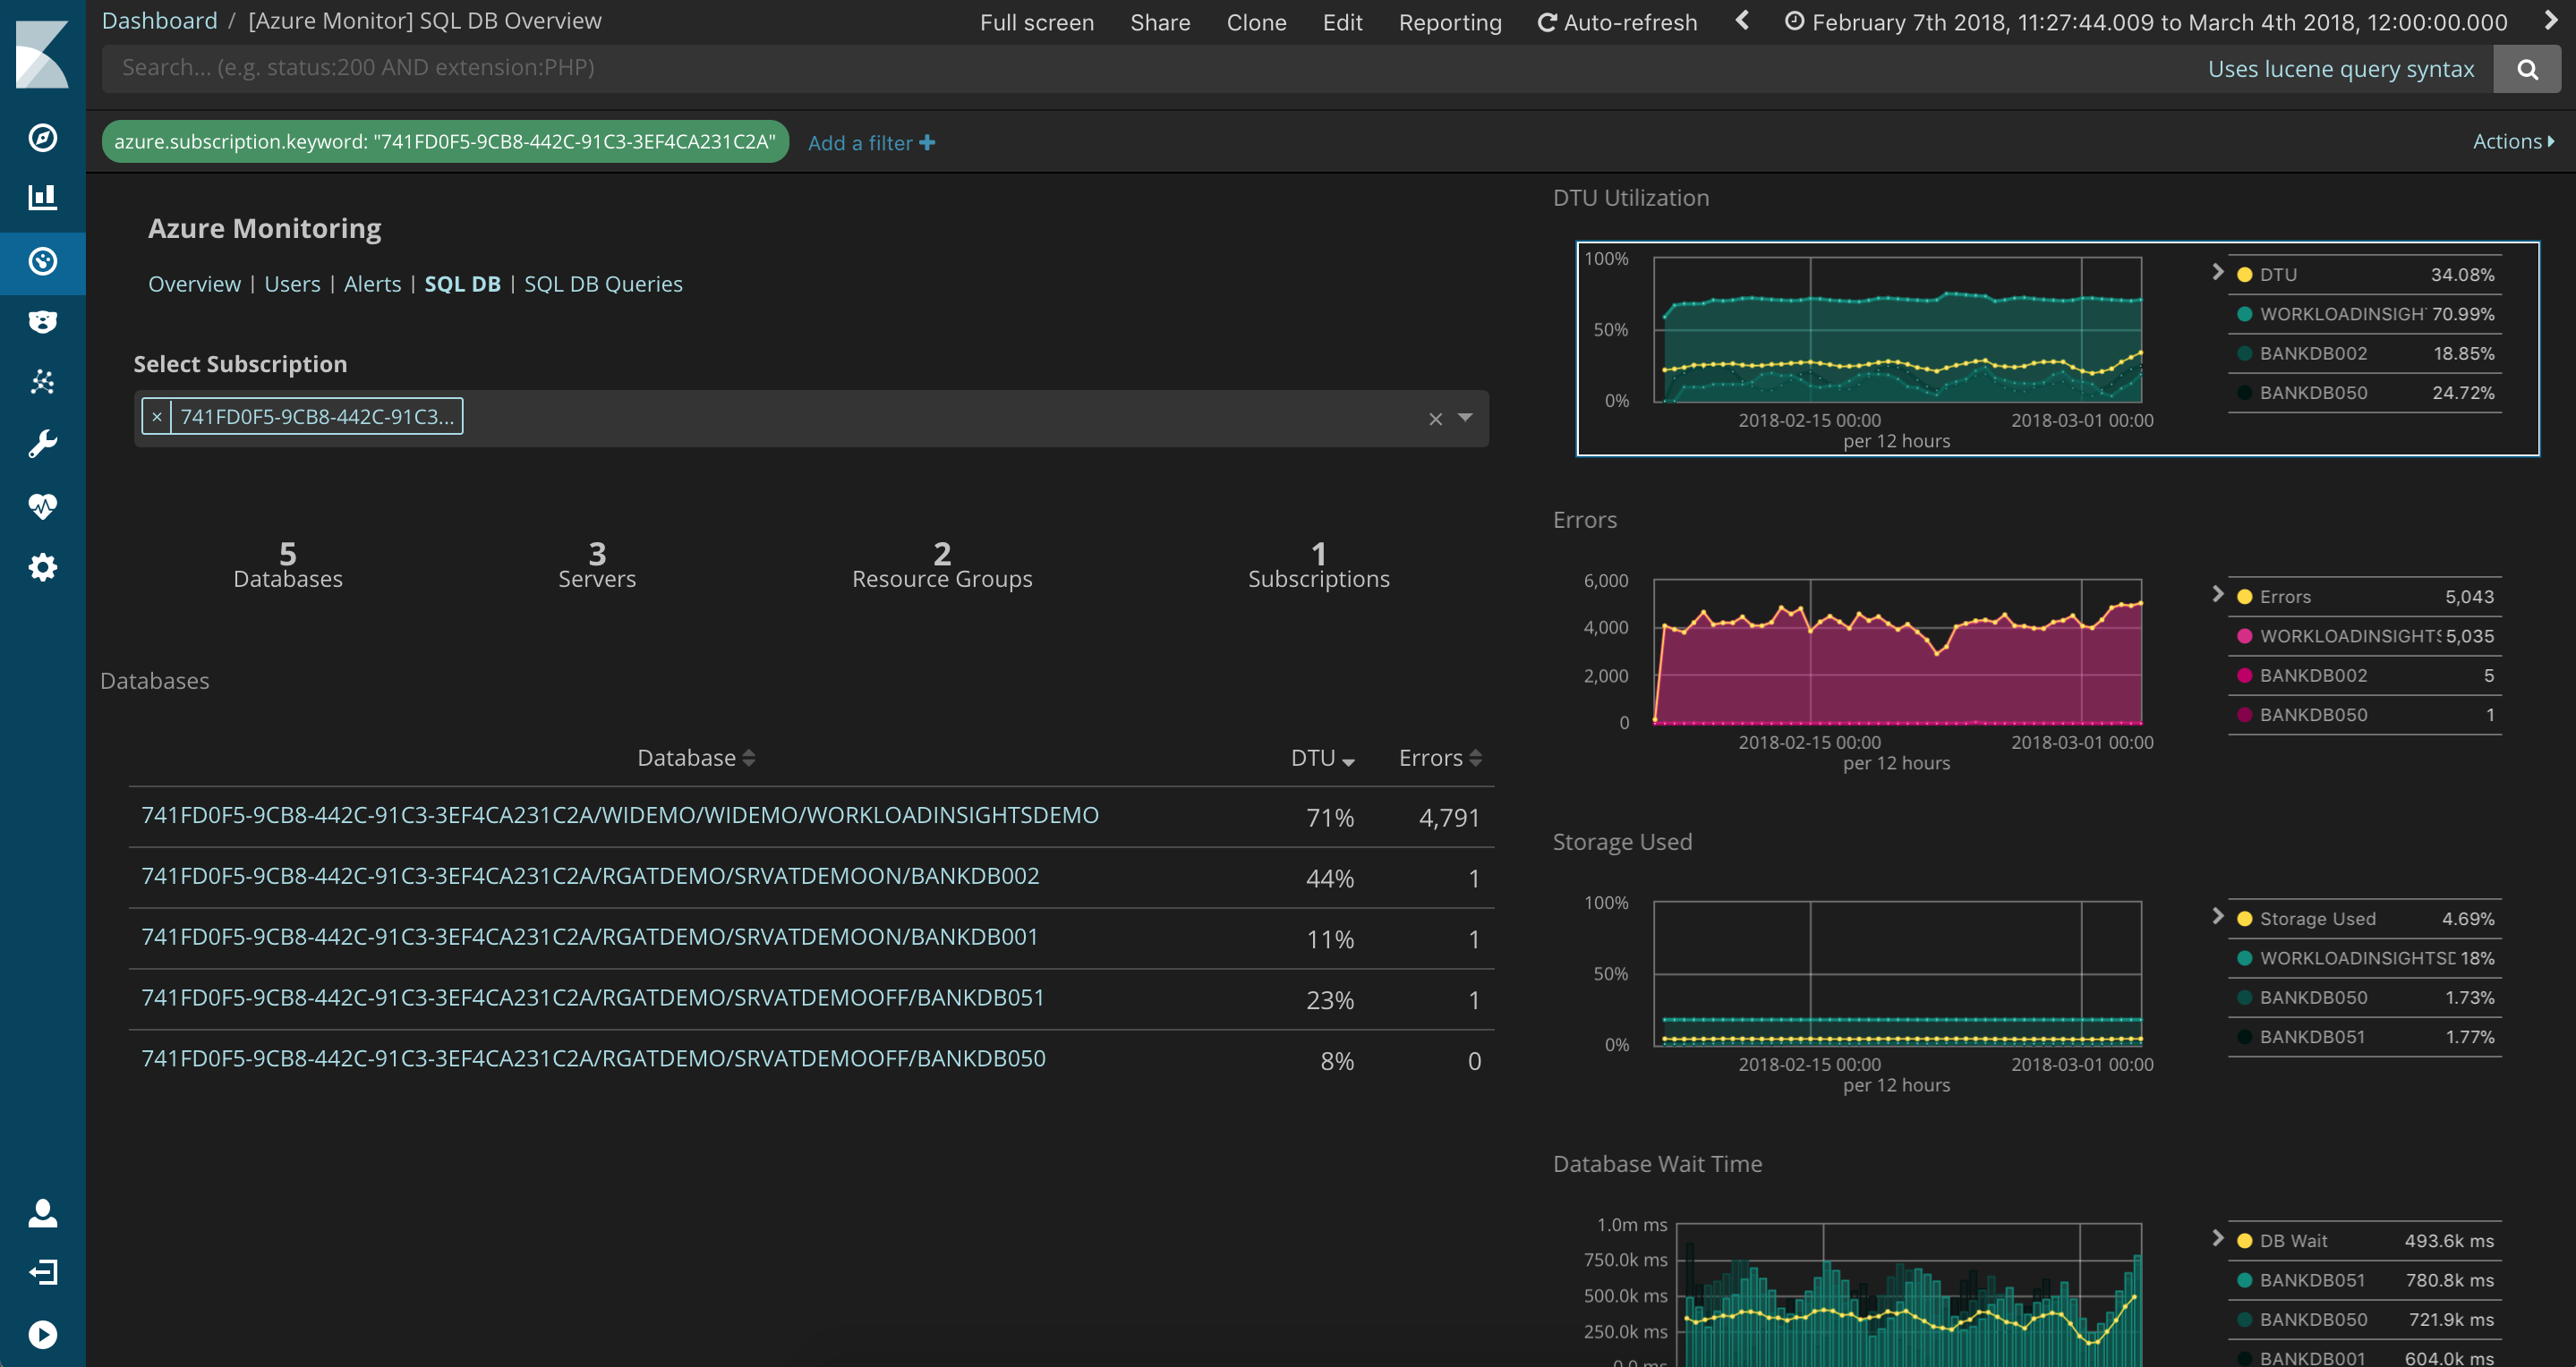Expand the Database Wait Time legend chevron

tap(2217, 1238)
